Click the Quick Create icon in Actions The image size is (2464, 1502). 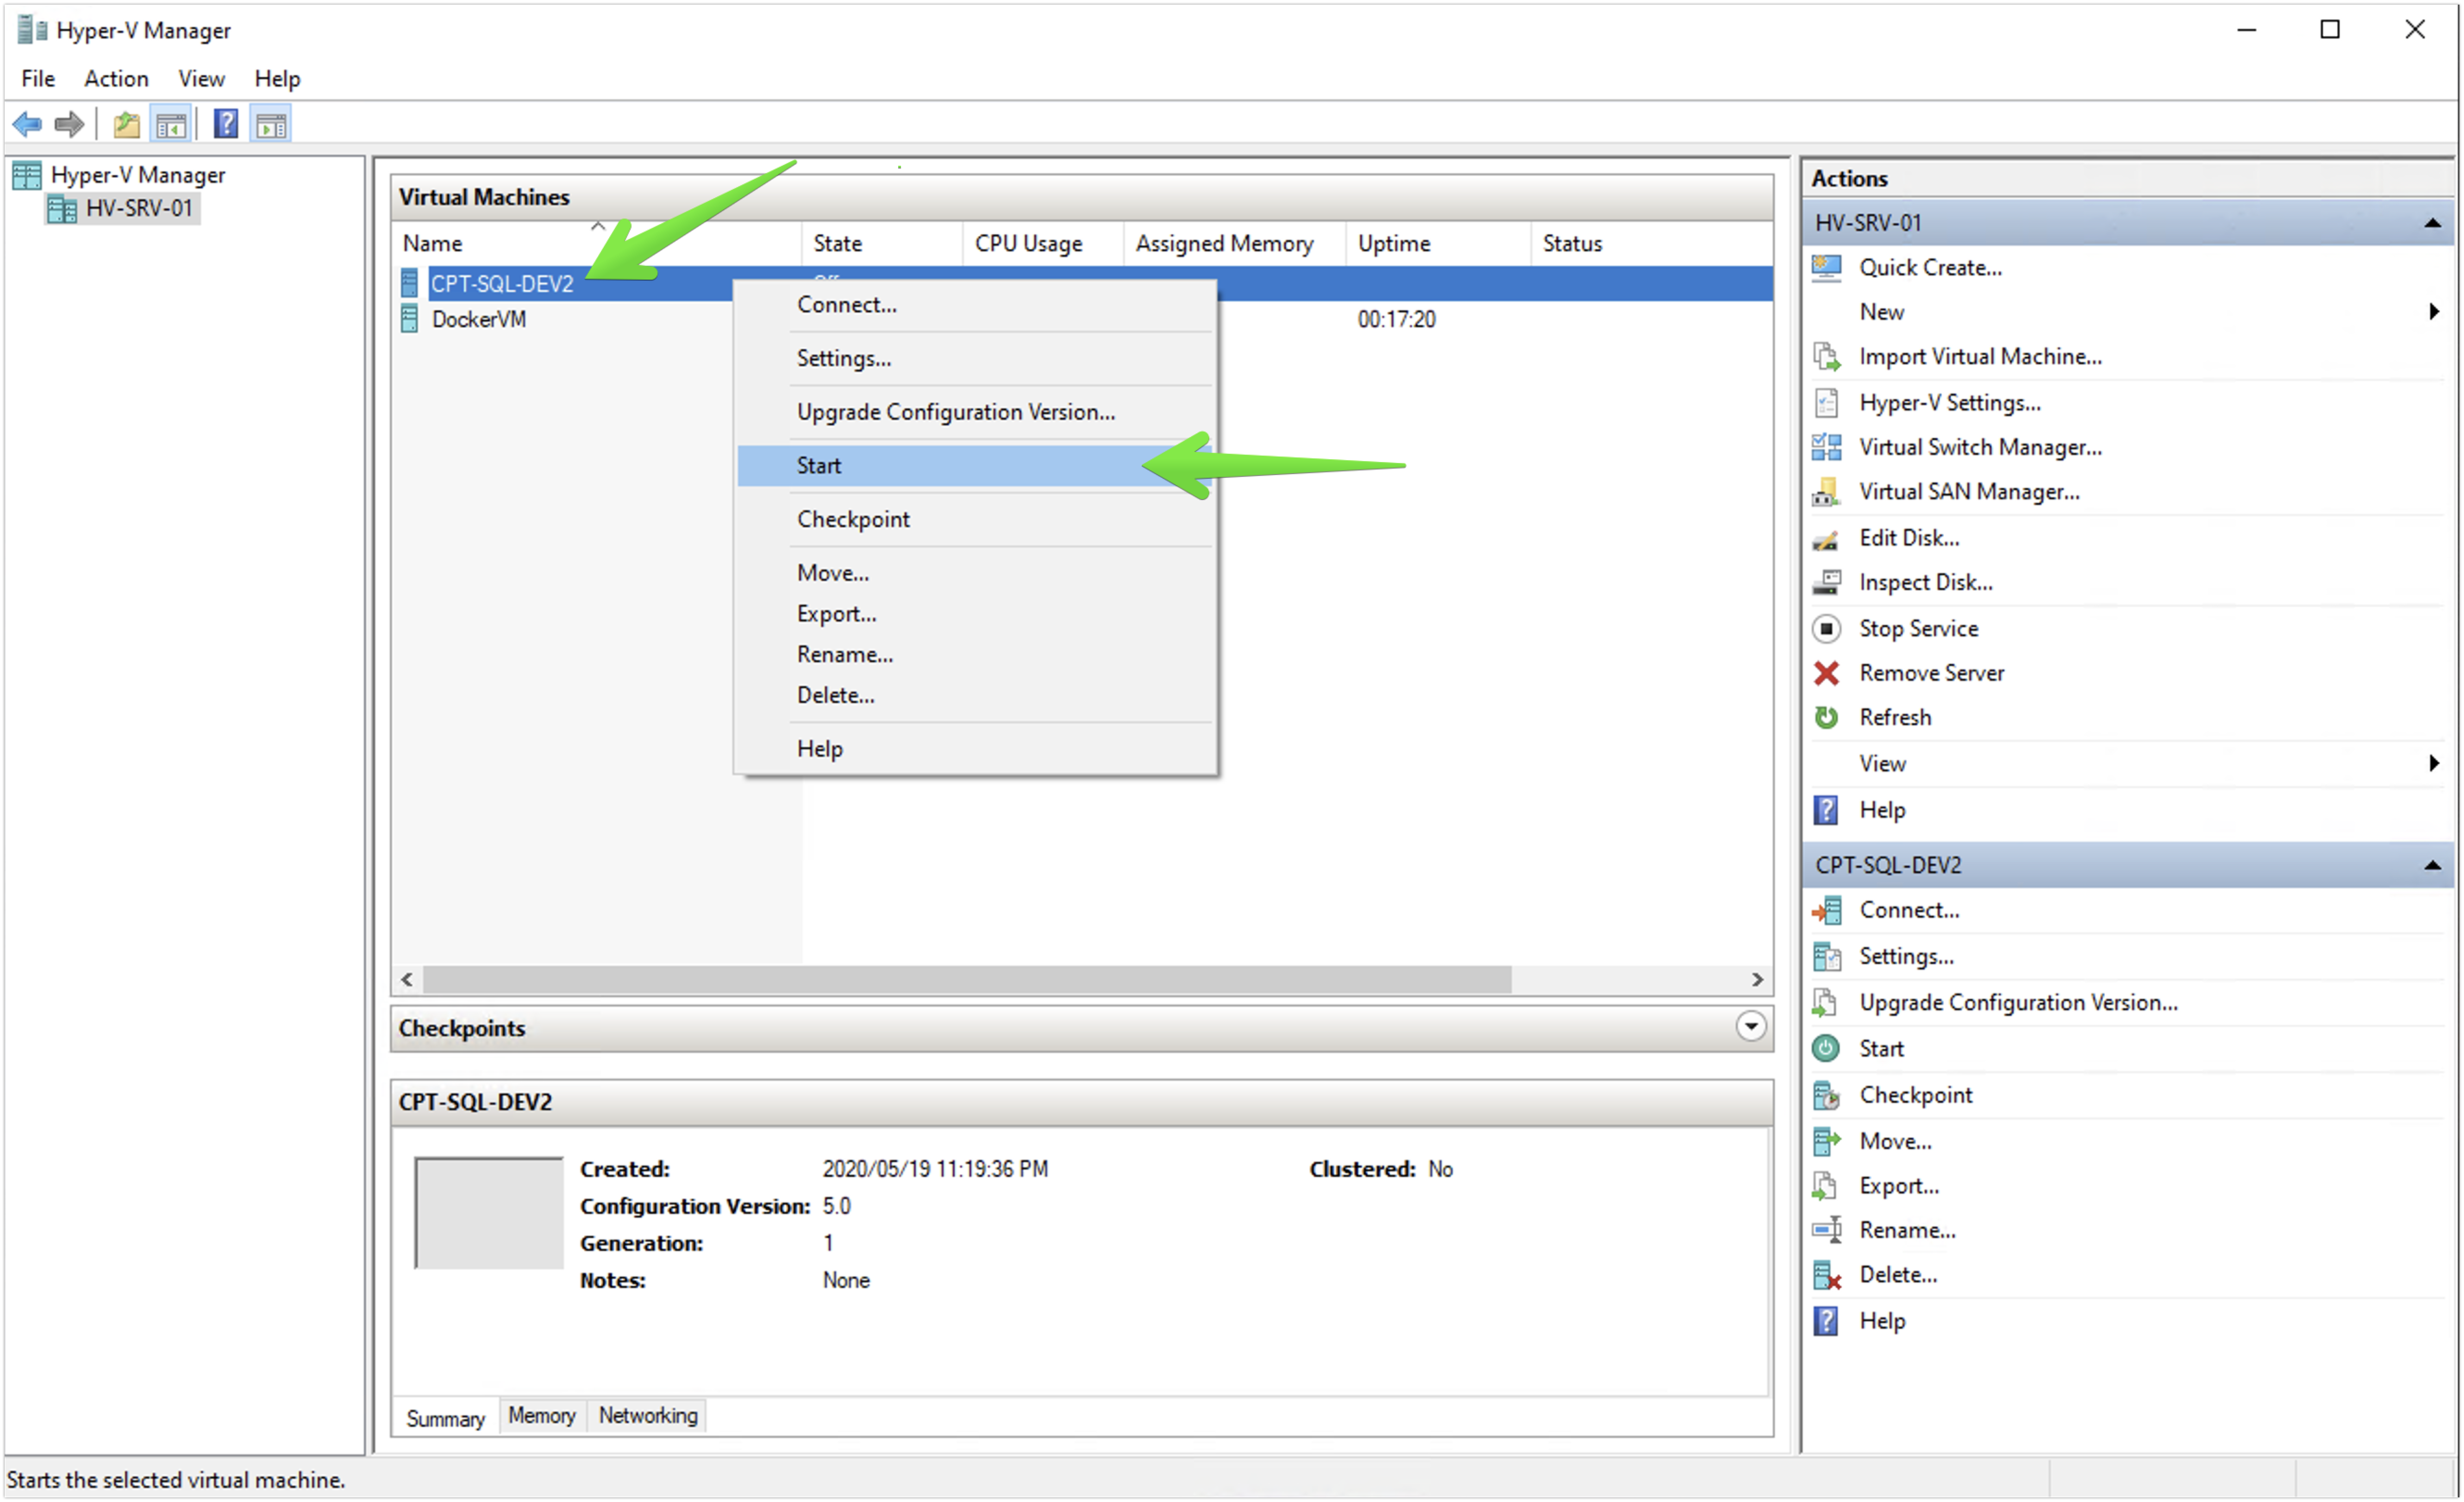coord(1826,268)
